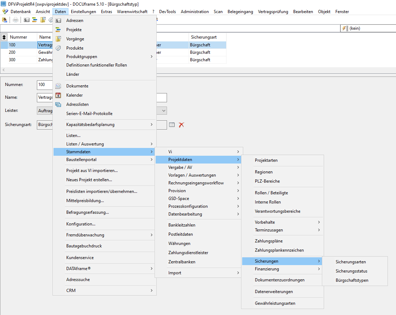The height and width of the screenshot is (315, 396).
Task: Click the users icon at toolbar start
Action: click(x=5, y=20)
